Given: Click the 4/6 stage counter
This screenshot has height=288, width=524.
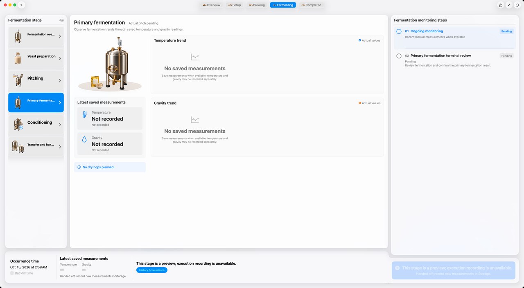Looking at the screenshot, I should [61, 20].
